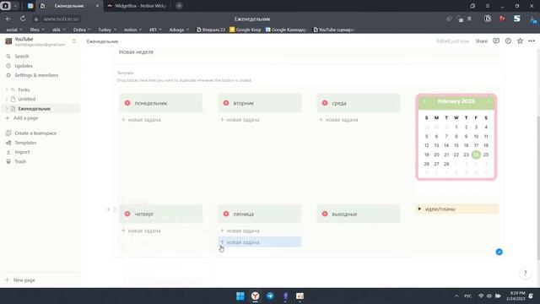This screenshot has width=540, height=304.
Task: Click the red icon beside понедельник
Action: tap(127, 103)
